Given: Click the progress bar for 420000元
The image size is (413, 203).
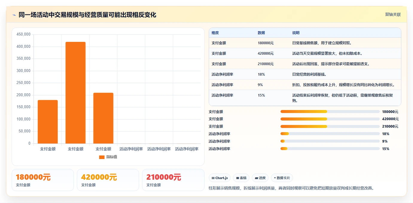Looking at the screenshot, I should (330, 119).
